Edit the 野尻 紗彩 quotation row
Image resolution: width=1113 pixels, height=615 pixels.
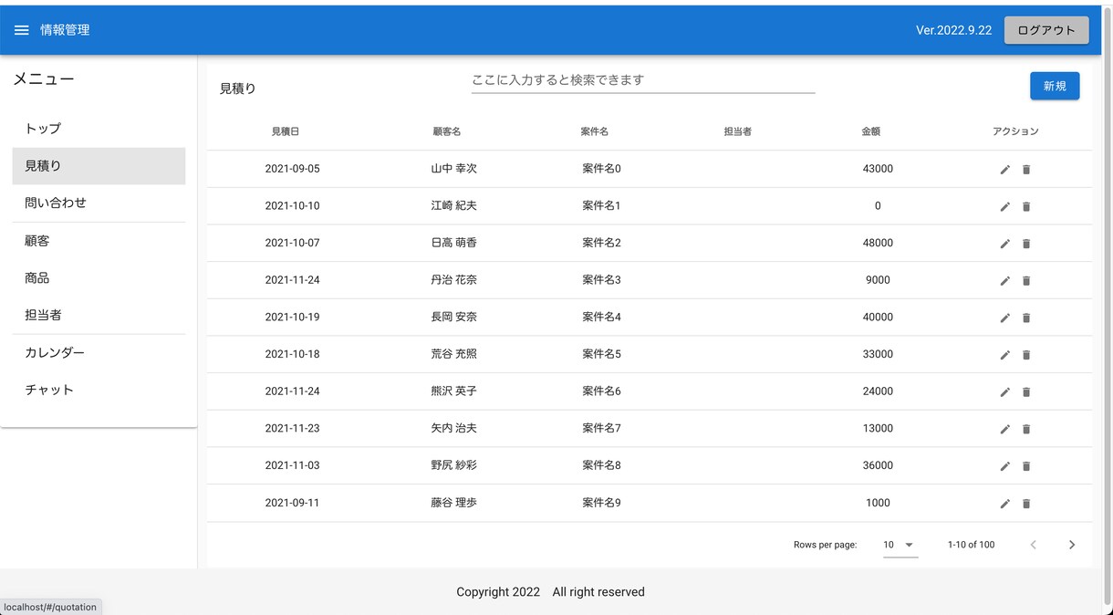coord(1004,466)
